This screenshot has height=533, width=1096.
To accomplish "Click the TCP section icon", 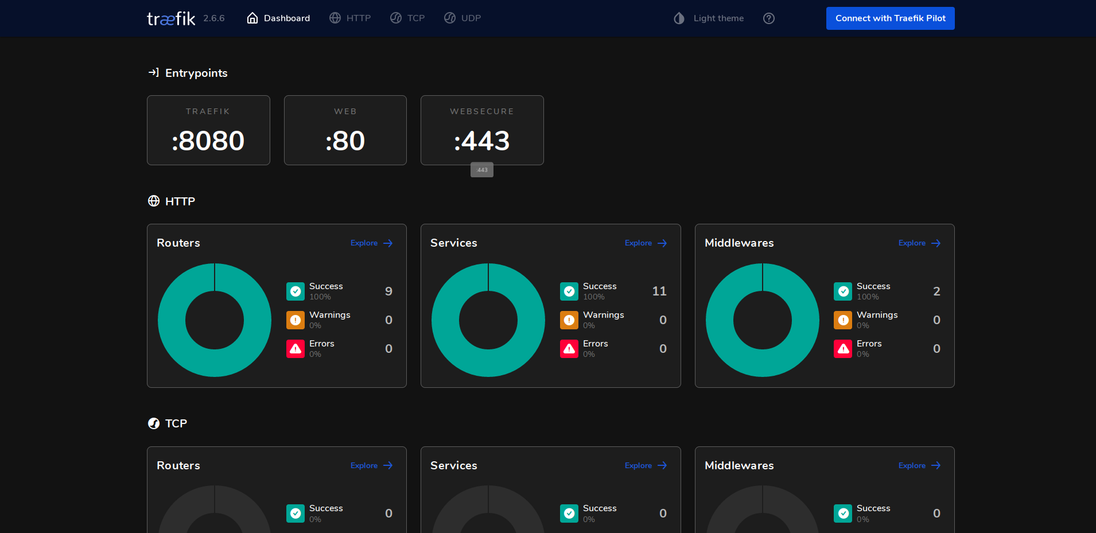I will click(154, 423).
